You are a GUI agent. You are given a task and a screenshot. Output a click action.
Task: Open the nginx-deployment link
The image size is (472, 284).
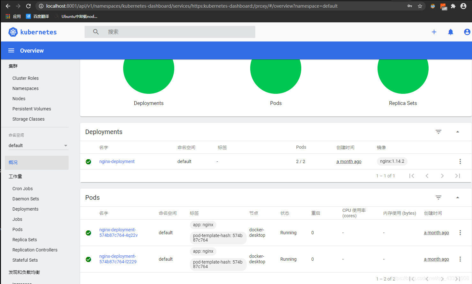[x=117, y=161]
